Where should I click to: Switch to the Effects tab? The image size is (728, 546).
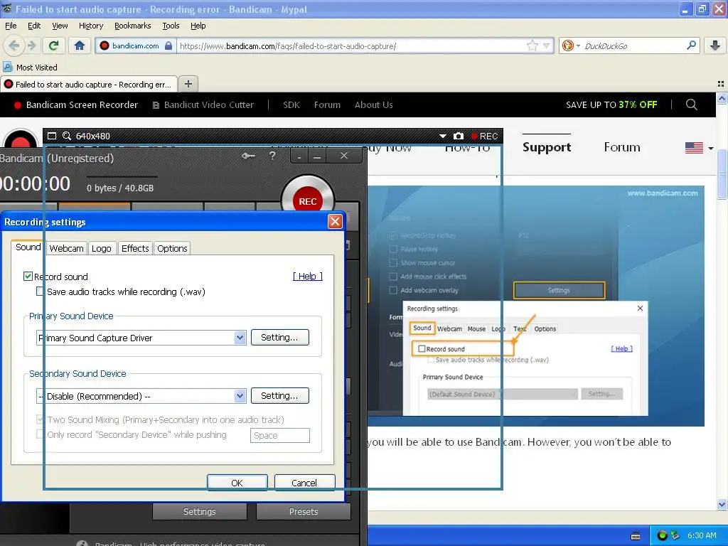pyautogui.click(x=135, y=248)
